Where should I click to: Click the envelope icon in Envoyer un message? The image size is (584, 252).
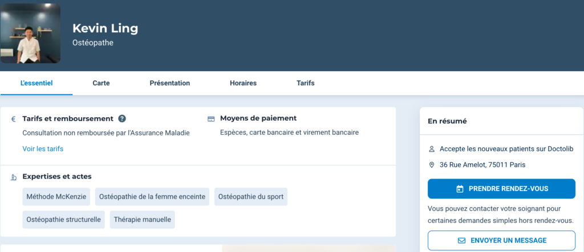[x=462, y=241]
